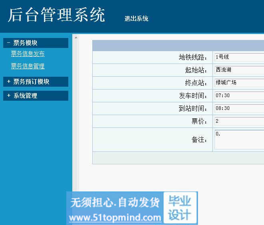Open 票务信息发布 page link

pos(28,54)
